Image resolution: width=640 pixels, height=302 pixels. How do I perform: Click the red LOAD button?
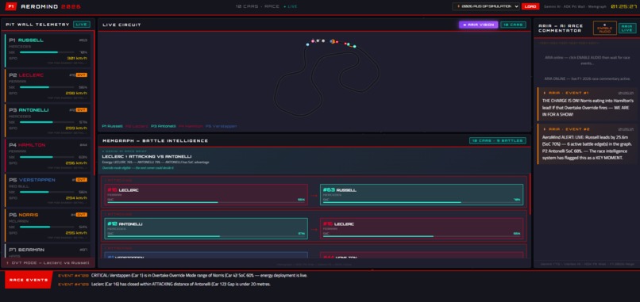[x=530, y=6]
